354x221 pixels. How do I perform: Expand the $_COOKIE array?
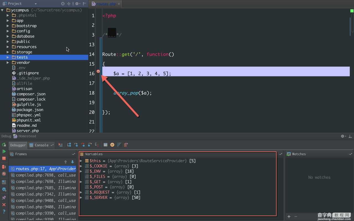[81, 166]
